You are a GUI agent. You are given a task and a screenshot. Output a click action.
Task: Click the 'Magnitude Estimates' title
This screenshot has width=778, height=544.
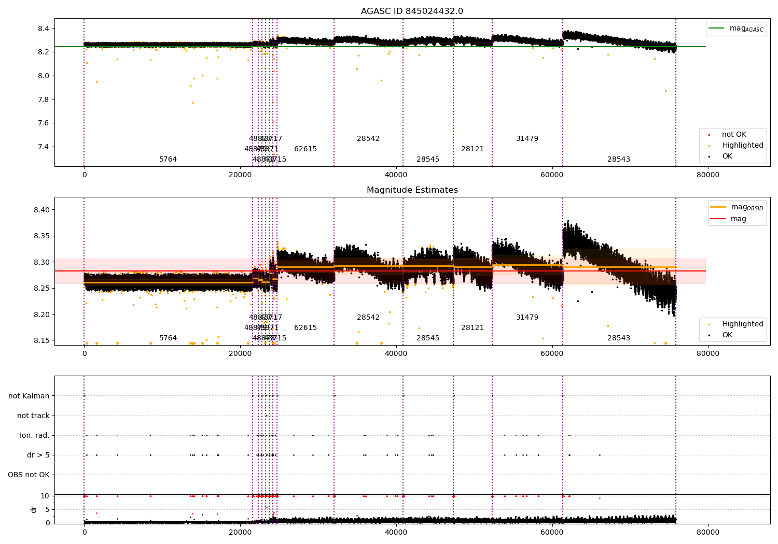(412, 190)
